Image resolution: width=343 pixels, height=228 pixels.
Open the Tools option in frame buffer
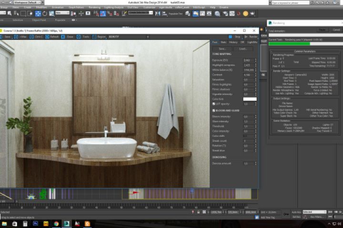click(x=84, y=37)
